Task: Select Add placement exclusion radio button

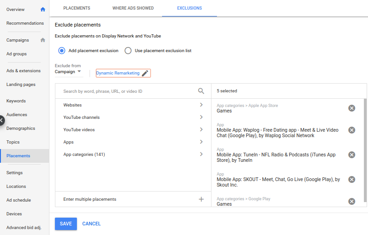Action: (x=62, y=51)
